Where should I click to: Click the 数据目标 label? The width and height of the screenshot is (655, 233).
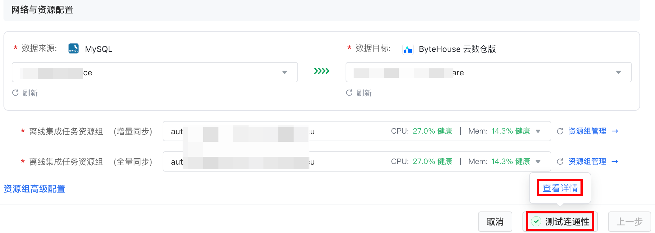coord(373,48)
